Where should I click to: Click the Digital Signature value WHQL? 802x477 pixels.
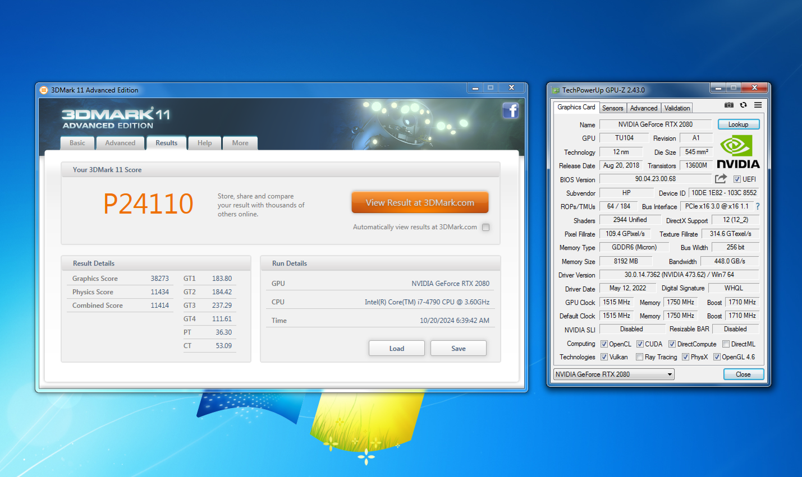point(734,288)
